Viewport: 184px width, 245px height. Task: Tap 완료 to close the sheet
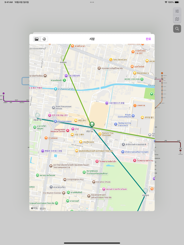click(x=148, y=39)
